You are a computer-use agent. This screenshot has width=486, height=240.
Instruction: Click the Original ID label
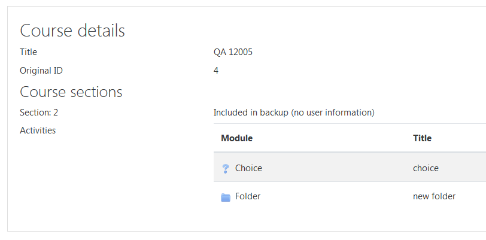[x=41, y=71]
